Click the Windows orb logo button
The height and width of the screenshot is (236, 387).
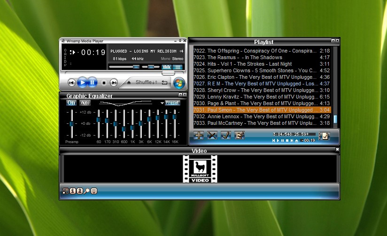(x=179, y=83)
